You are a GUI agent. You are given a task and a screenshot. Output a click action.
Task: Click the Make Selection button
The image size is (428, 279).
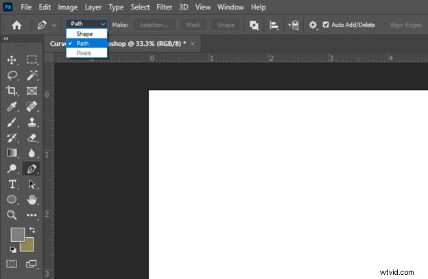pyautogui.click(x=154, y=25)
